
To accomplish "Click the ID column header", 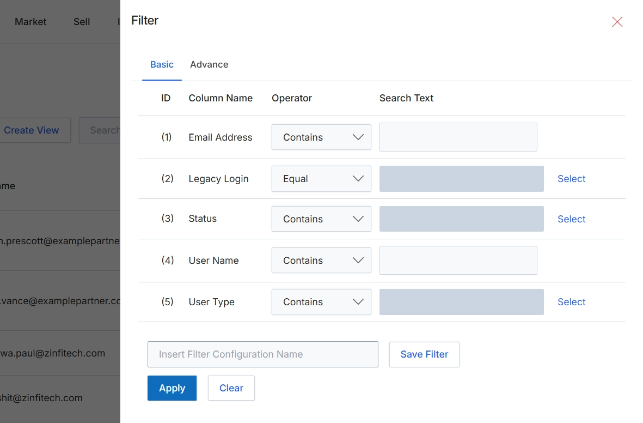I will click(x=166, y=98).
